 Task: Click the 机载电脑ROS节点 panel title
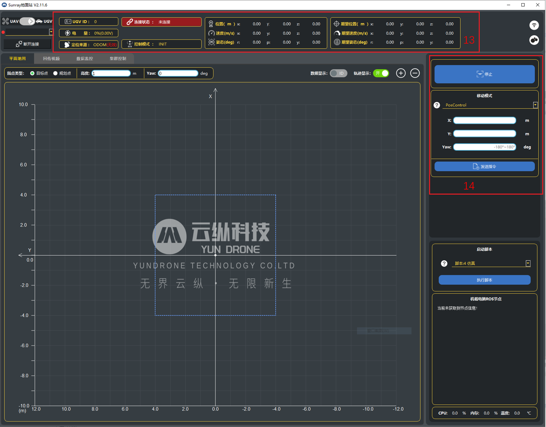(486, 299)
